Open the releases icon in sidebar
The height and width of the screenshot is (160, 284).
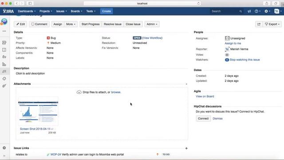4,57
